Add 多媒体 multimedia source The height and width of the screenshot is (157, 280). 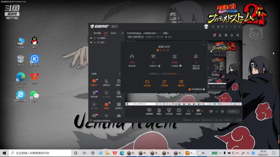coord(179,111)
